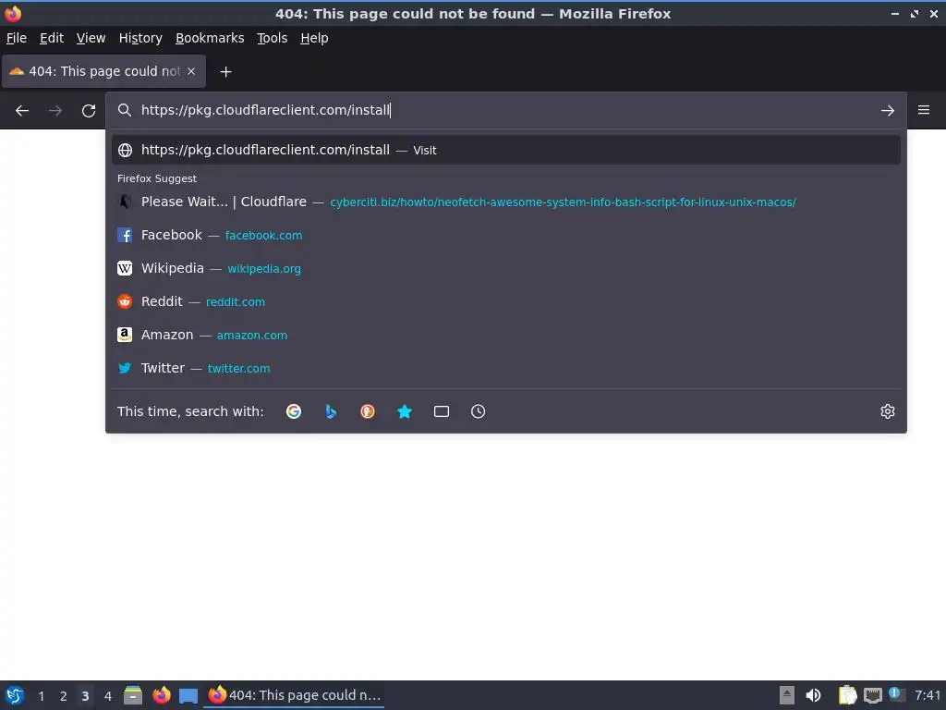Open the Help menu
This screenshot has width=946, height=710.
coord(314,38)
